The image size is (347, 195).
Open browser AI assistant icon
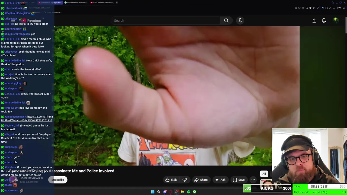(x=338, y=8)
